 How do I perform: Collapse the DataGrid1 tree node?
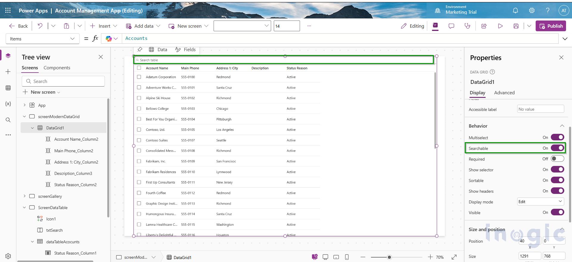click(x=32, y=128)
